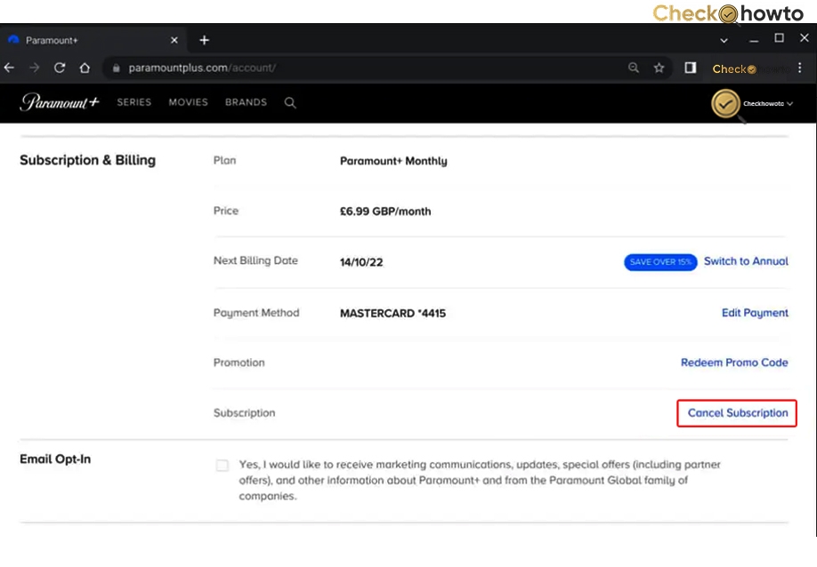Click the Paramount+ Monthly plan text

(x=393, y=161)
